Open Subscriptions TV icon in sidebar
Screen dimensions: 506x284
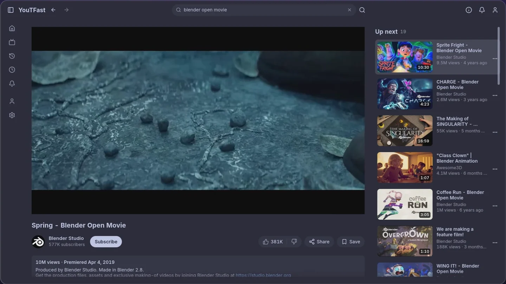[x=12, y=42]
